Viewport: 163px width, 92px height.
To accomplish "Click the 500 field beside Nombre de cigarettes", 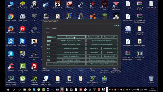I will click(51, 49).
